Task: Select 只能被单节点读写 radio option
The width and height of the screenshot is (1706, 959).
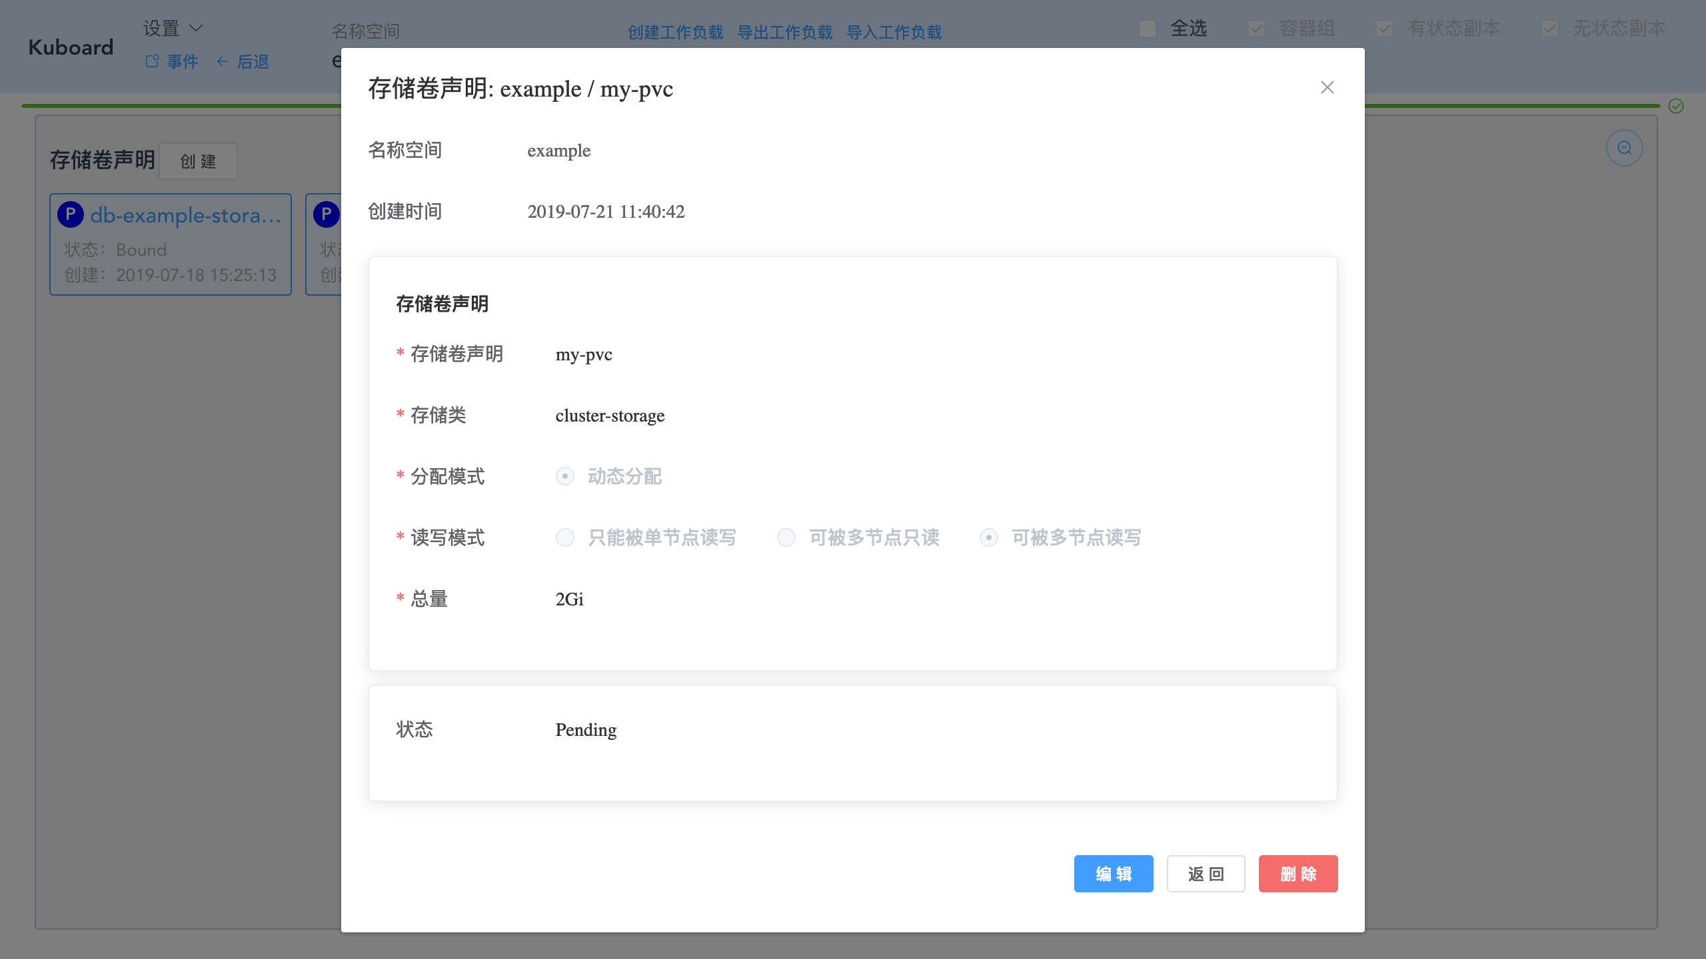Action: [x=565, y=537]
